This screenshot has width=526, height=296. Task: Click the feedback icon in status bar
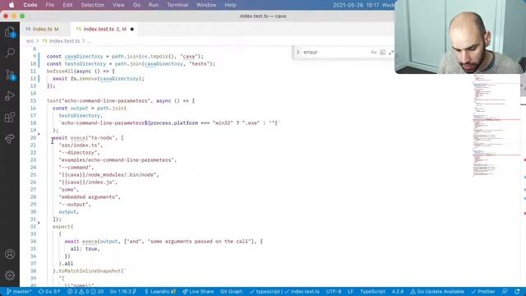coord(505,291)
